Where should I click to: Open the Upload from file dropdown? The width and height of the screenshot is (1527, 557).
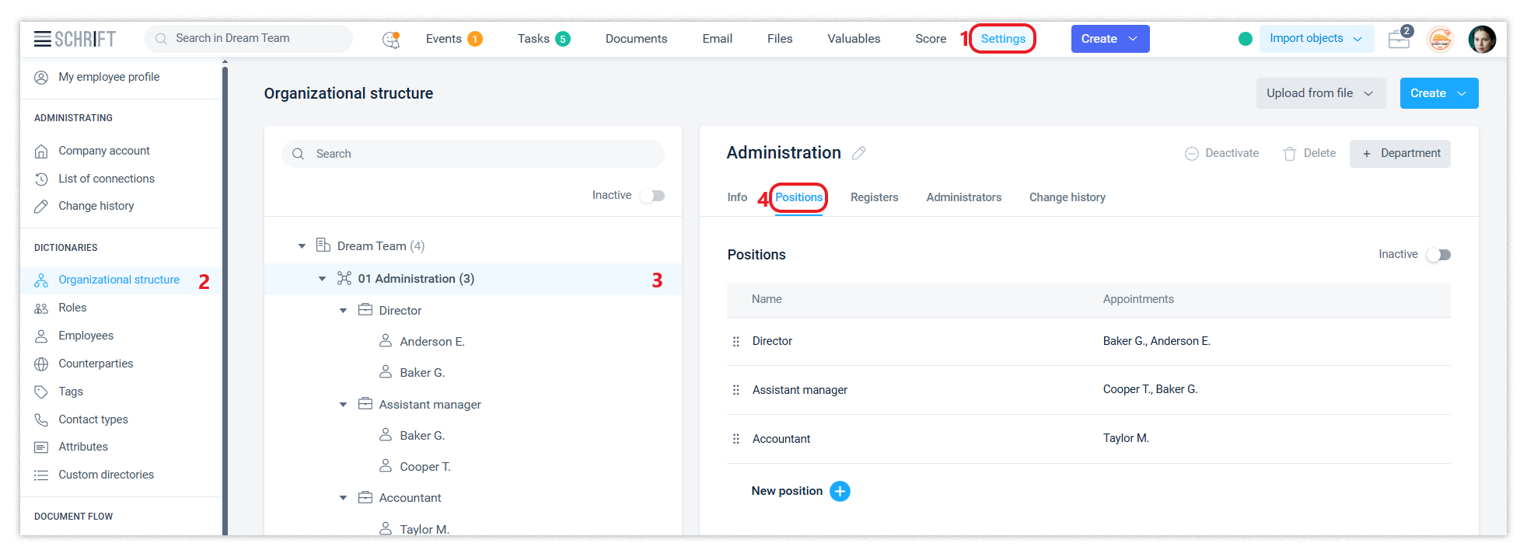(1320, 93)
